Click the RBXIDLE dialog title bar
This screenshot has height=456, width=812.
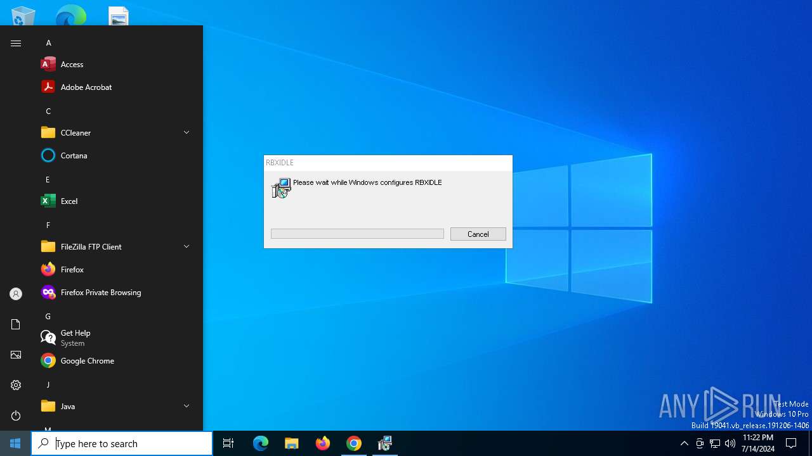pos(388,163)
